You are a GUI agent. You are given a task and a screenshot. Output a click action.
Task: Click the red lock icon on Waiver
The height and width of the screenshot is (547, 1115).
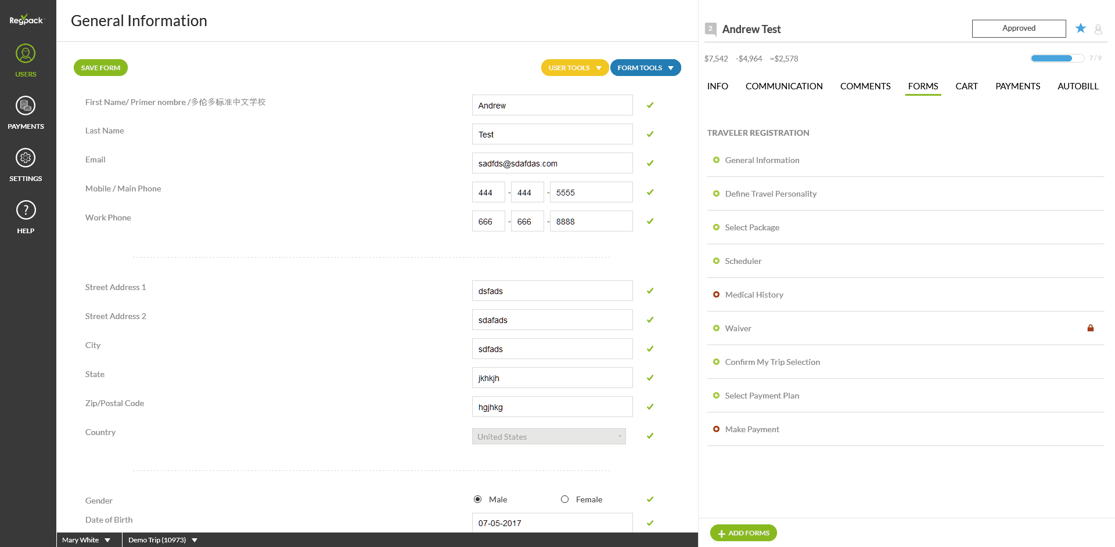point(1090,328)
